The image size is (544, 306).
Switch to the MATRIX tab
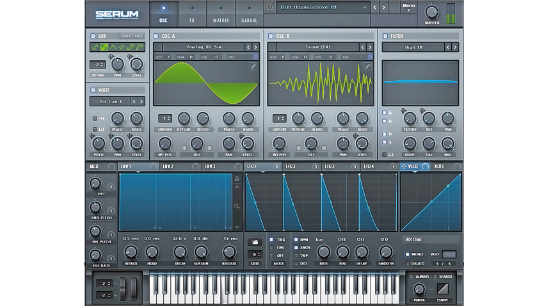(x=221, y=14)
